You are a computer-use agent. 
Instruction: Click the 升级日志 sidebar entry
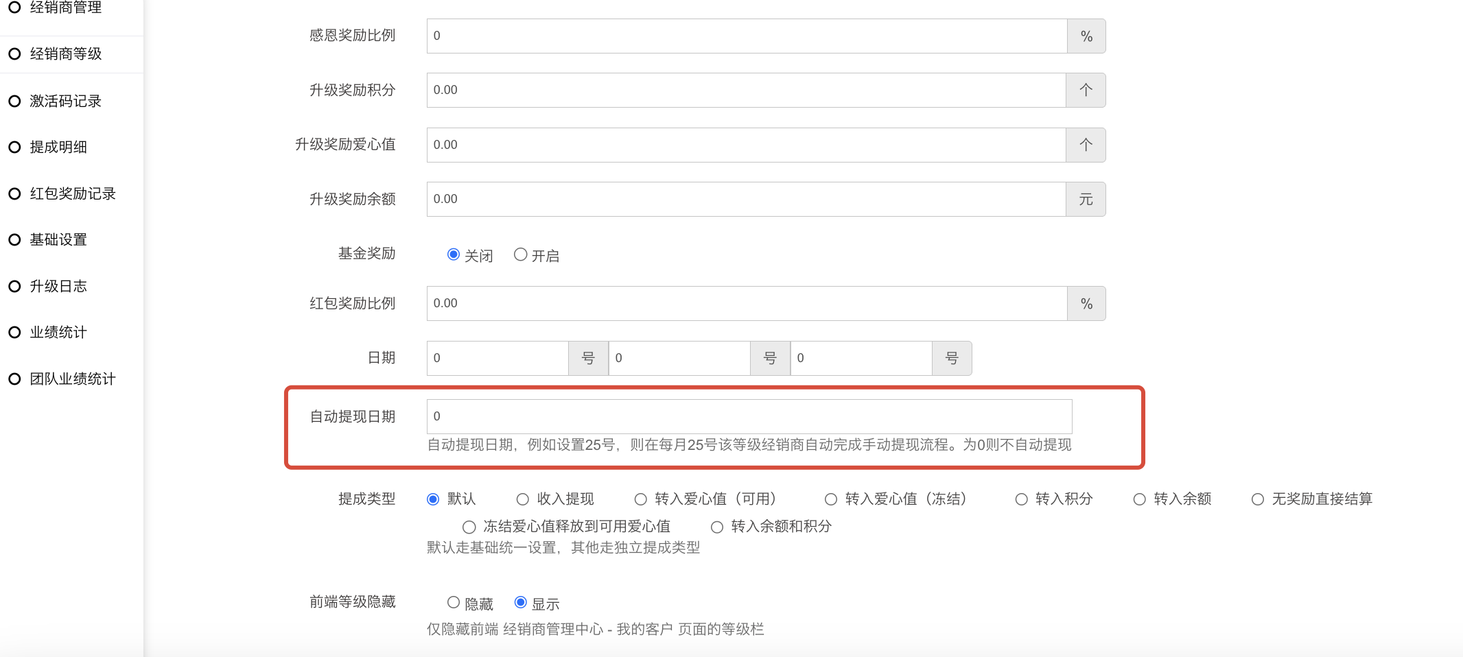(x=58, y=287)
